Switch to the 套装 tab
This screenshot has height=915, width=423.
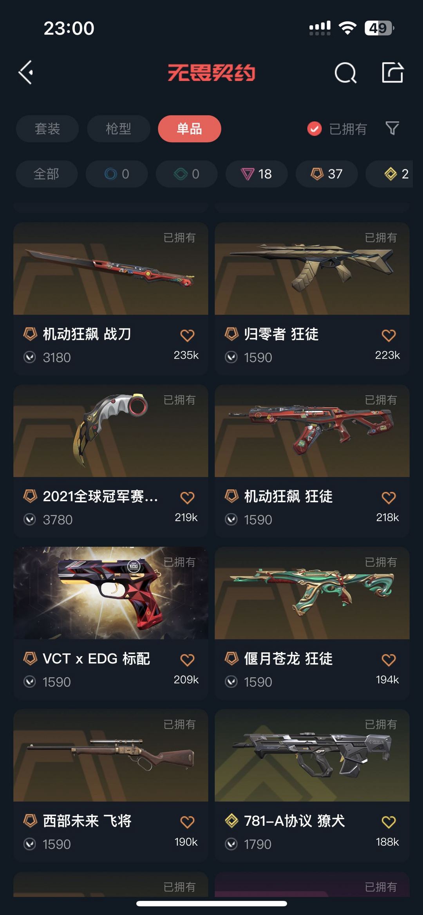click(x=47, y=129)
